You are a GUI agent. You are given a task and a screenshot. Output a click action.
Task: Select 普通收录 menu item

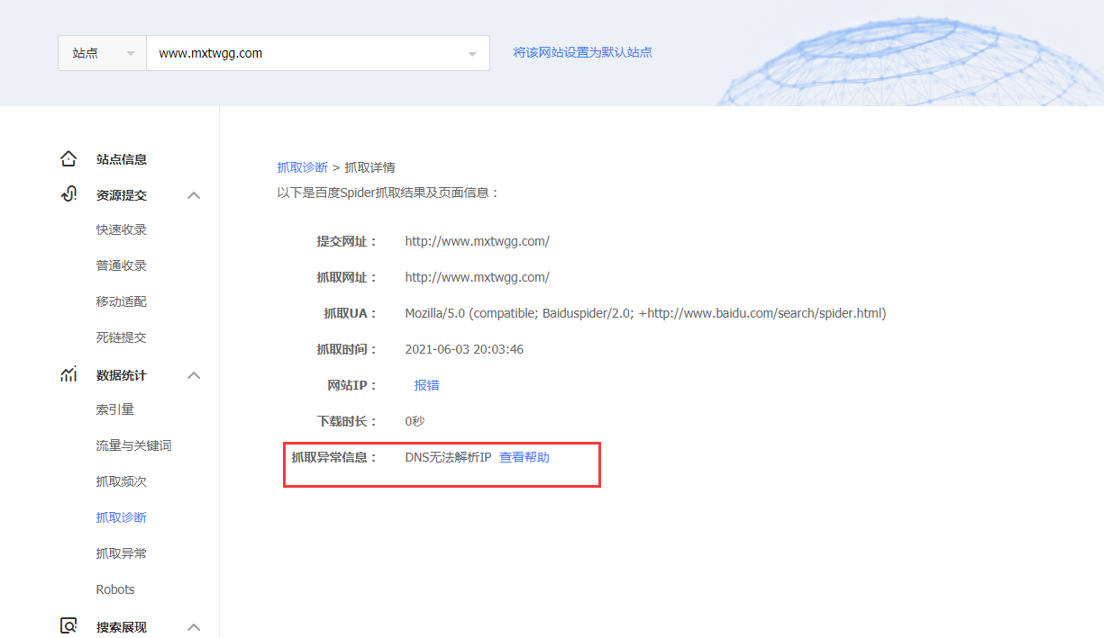[x=121, y=265]
